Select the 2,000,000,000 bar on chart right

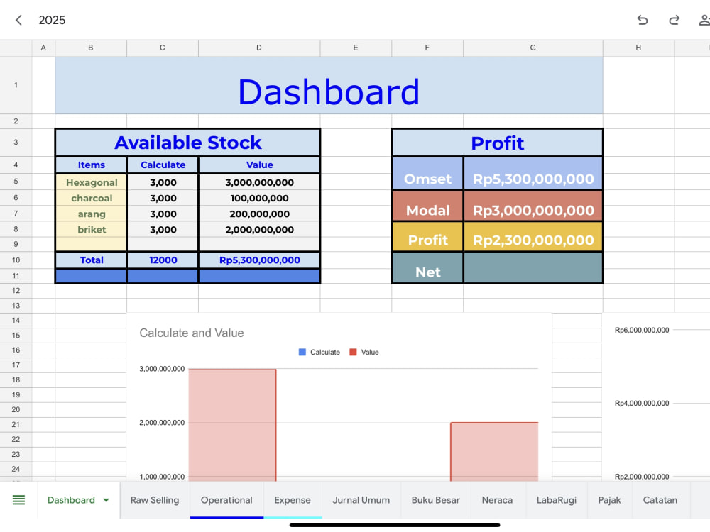coord(494,451)
